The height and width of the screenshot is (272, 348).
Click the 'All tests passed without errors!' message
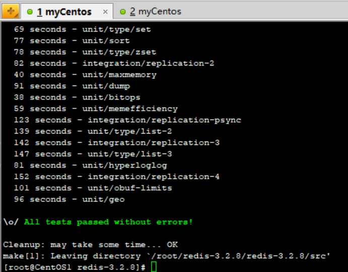pos(108,222)
